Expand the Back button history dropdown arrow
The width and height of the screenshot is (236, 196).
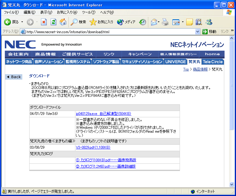click(22, 22)
